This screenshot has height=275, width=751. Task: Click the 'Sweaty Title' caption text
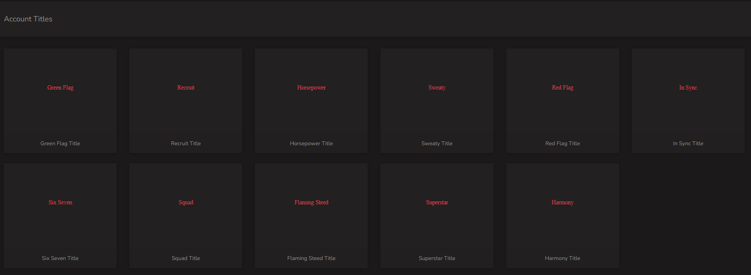[x=437, y=143]
